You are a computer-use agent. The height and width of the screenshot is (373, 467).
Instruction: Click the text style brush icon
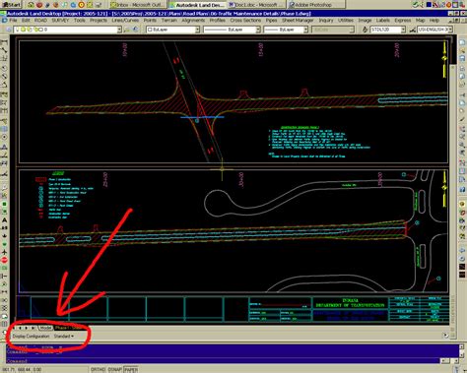(x=365, y=30)
